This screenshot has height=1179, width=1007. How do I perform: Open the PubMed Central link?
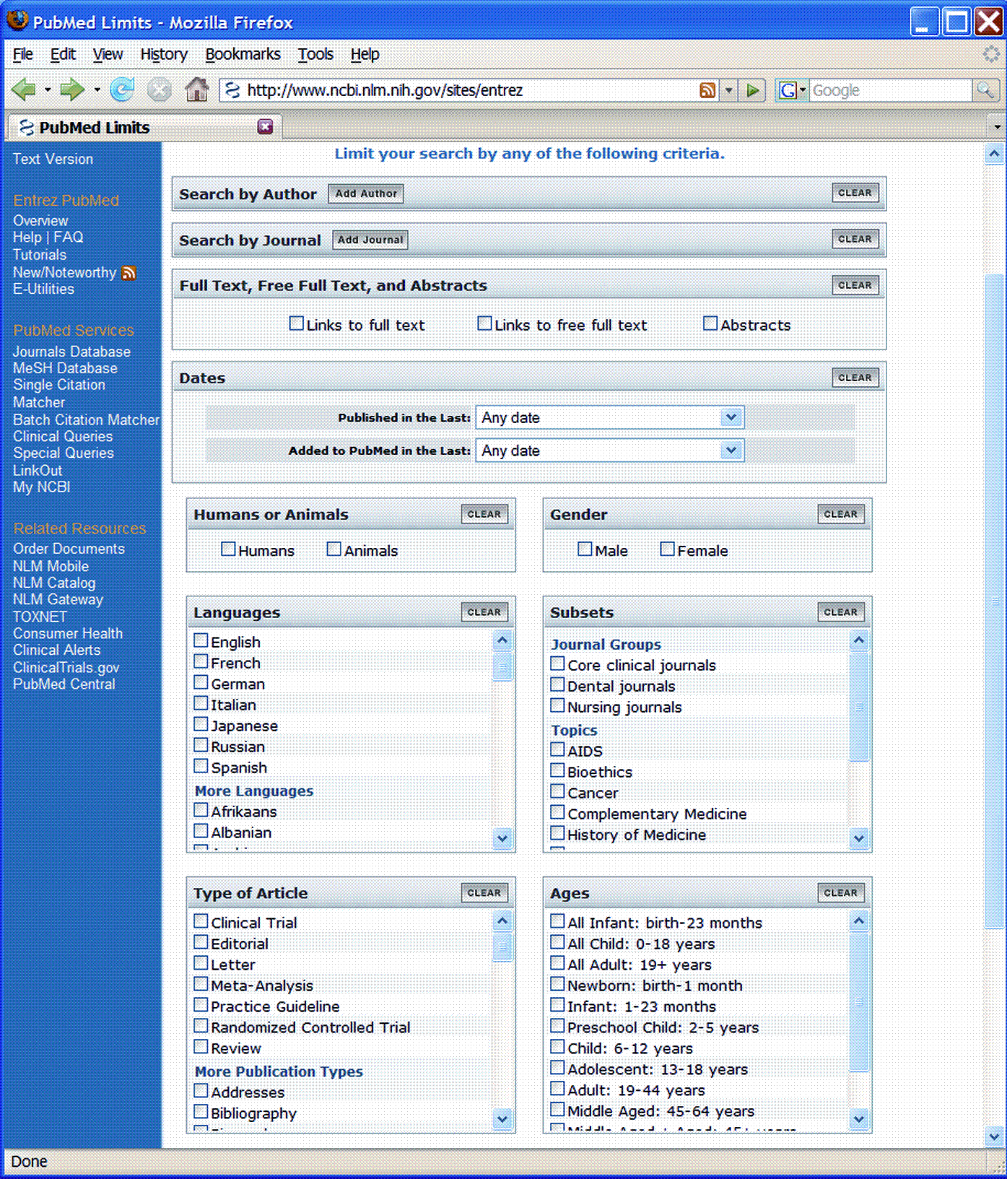pos(64,684)
